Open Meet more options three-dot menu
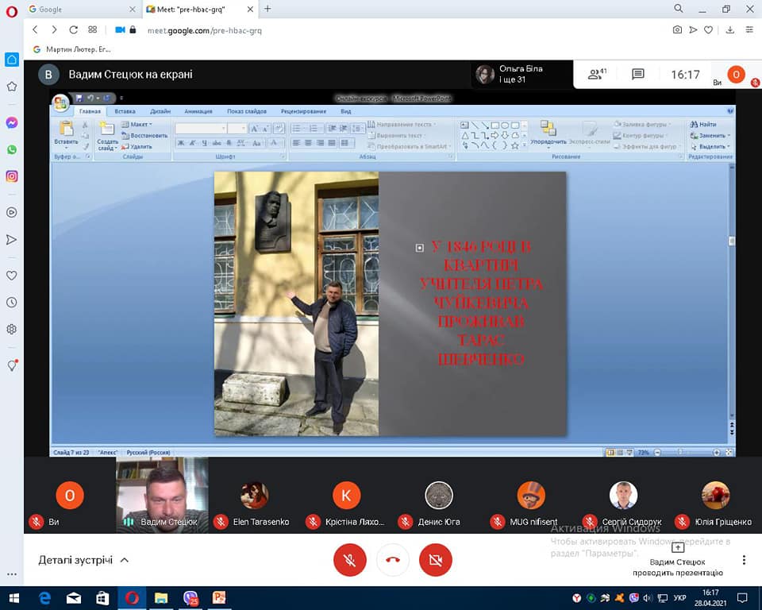 coord(744,560)
